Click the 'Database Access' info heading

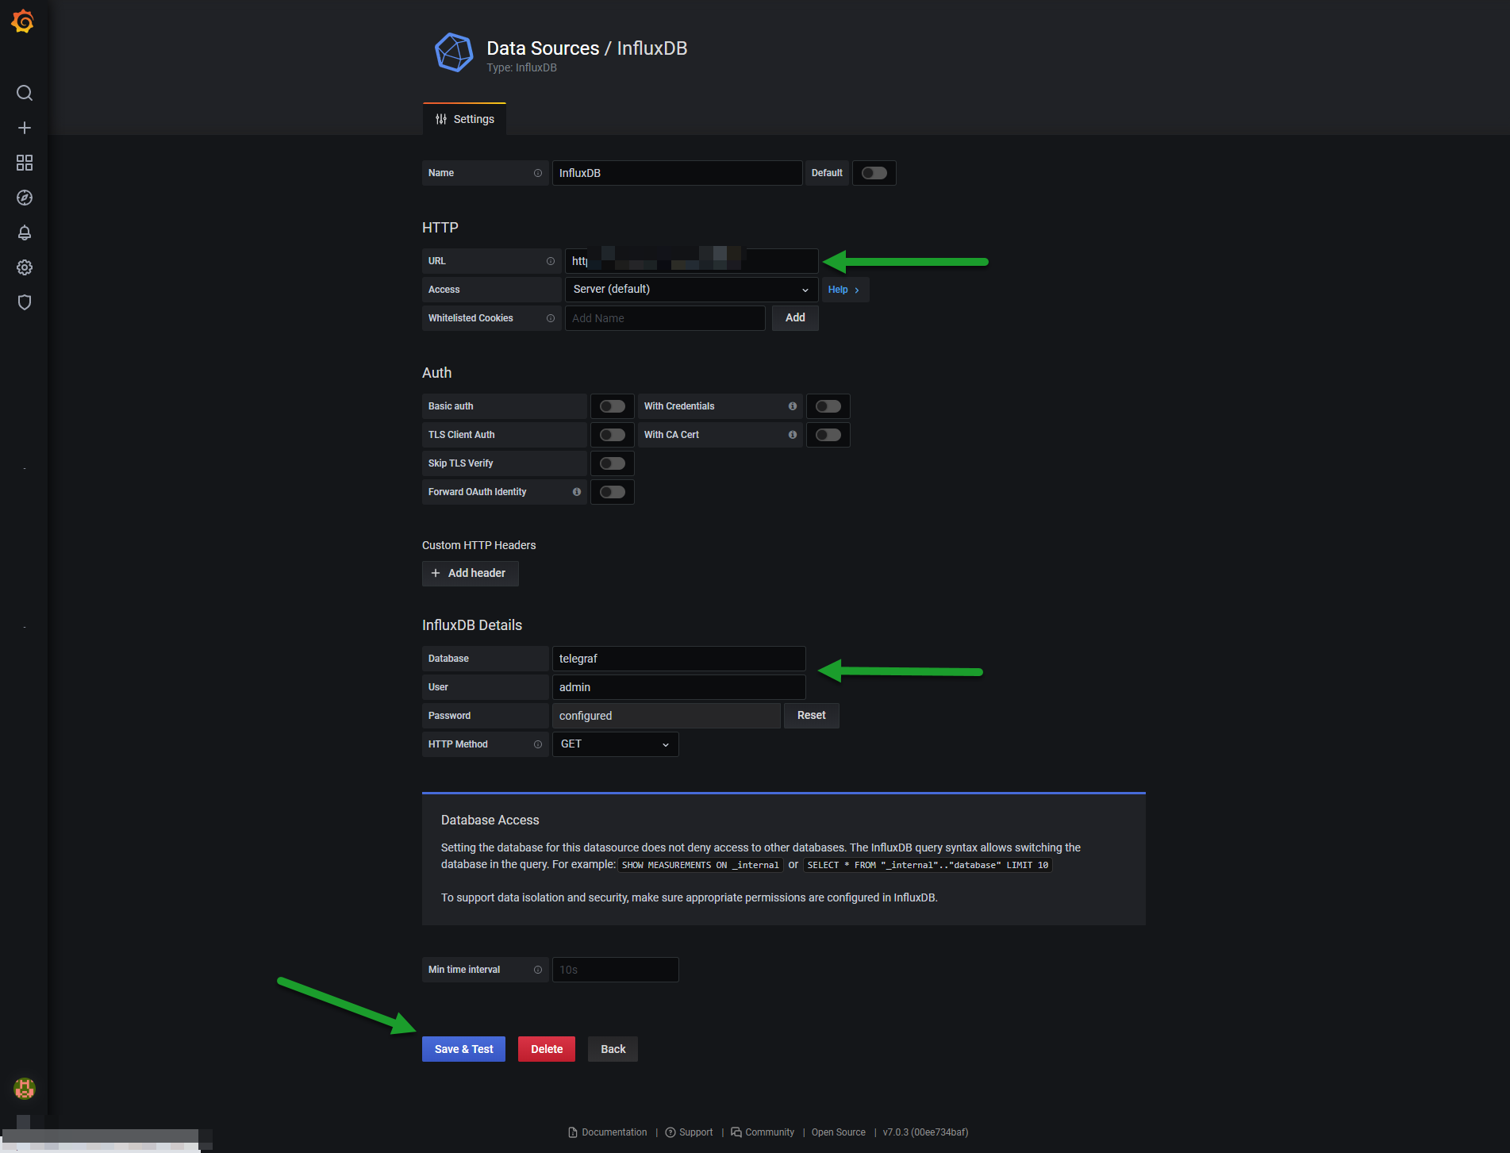tap(490, 821)
